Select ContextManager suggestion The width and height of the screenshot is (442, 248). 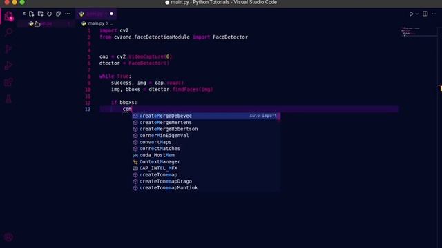point(206,162)
